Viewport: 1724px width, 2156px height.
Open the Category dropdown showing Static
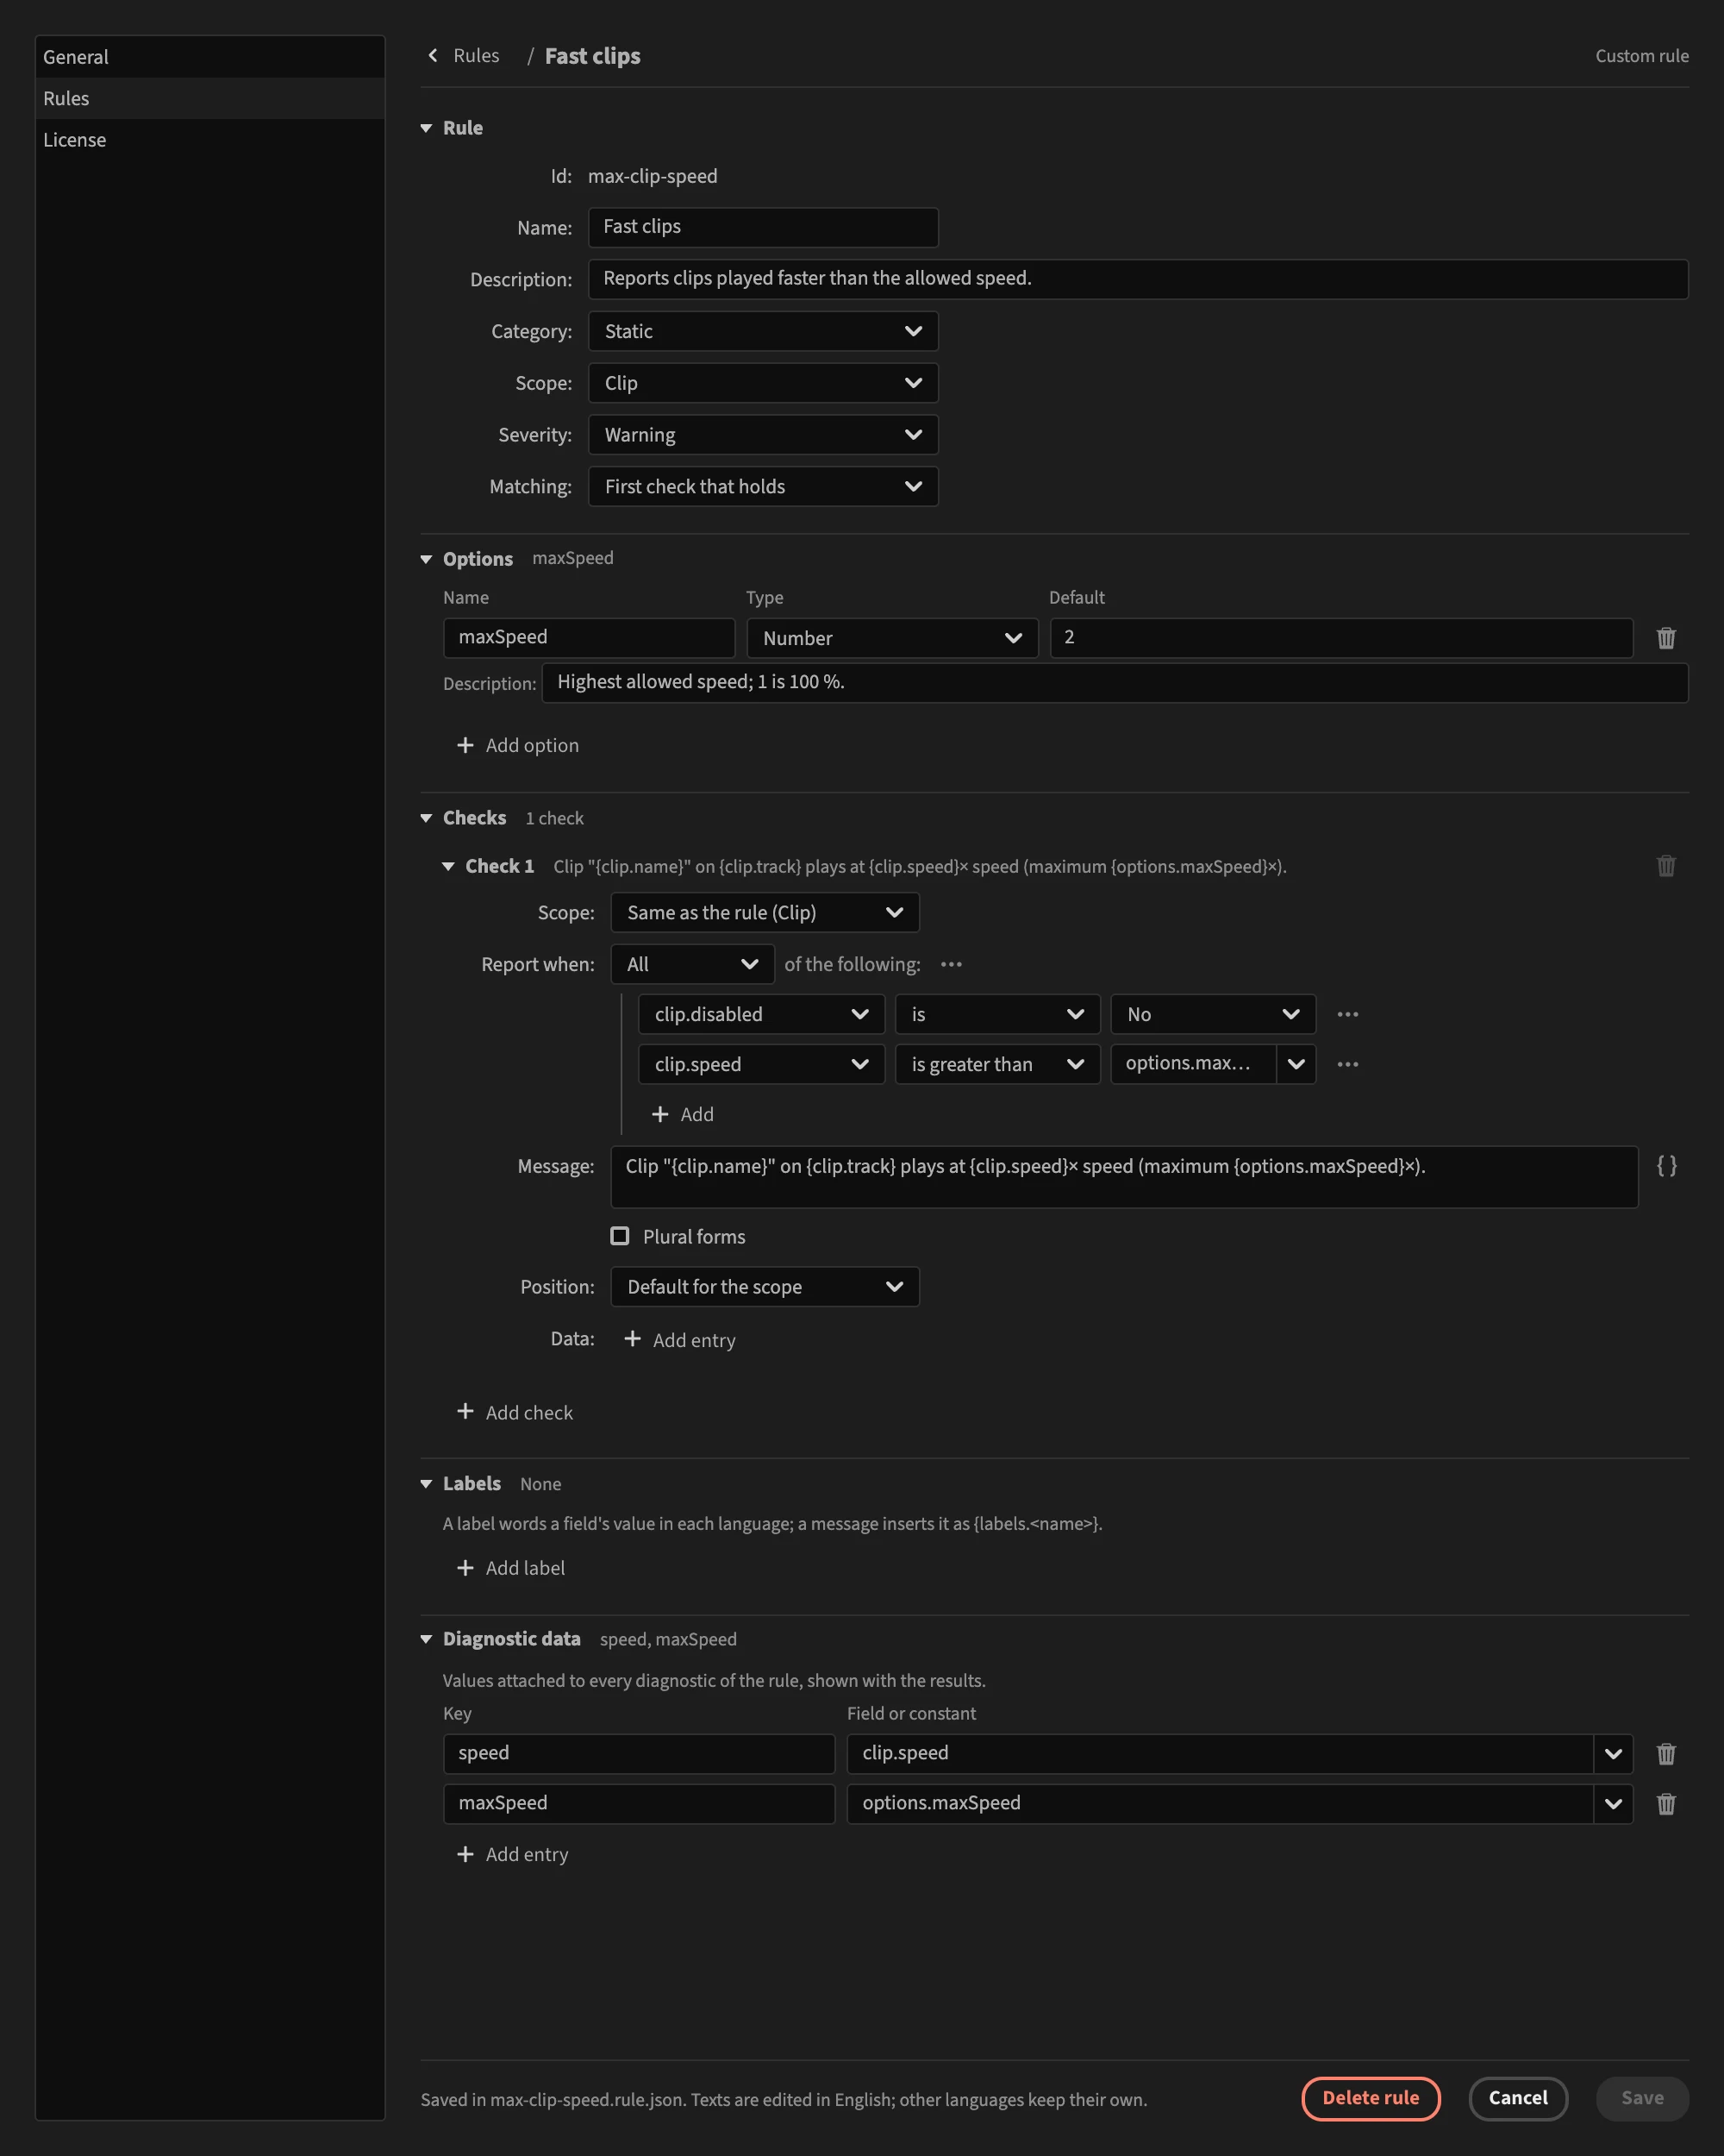(x=763, y=331)
